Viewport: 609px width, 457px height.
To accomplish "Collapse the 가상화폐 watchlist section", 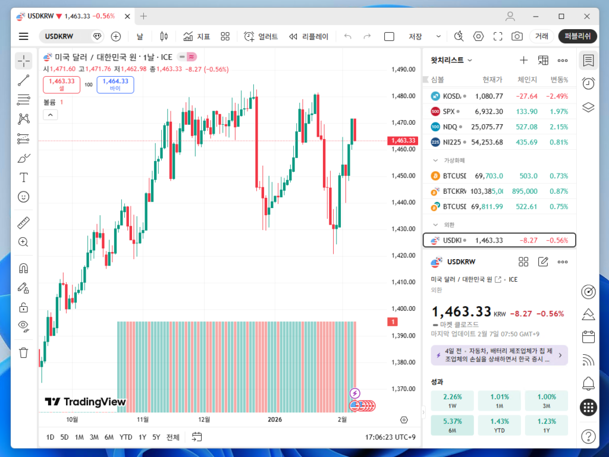I will [435, 160].
